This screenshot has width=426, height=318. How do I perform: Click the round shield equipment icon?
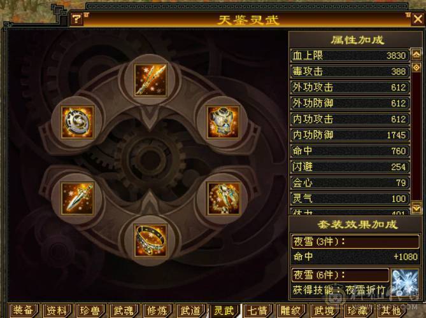pos(78,122)
